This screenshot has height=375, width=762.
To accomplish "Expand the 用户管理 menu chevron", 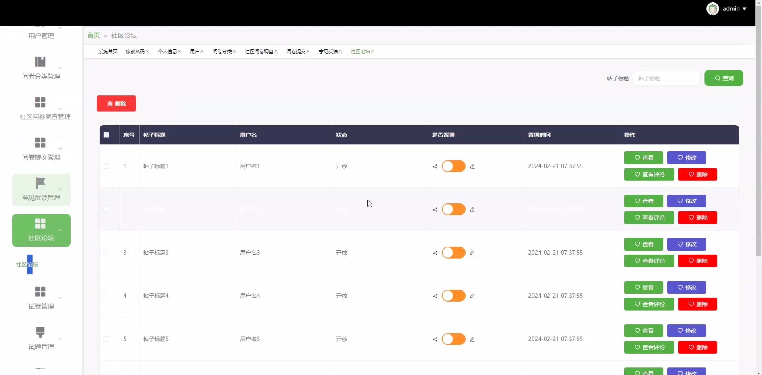I will point(61,28).
